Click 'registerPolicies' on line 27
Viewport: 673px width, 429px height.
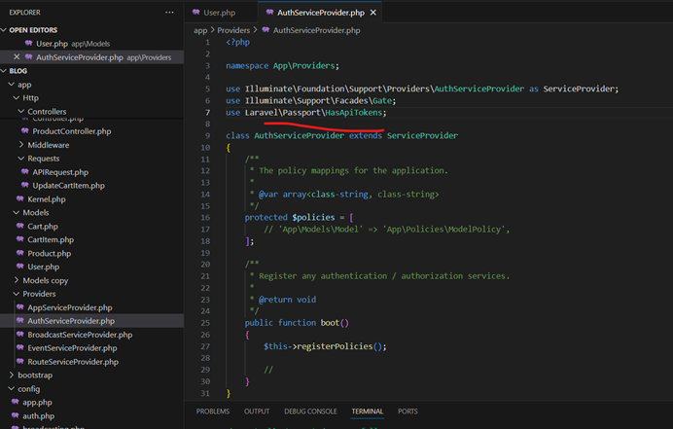tap(335, 346)
